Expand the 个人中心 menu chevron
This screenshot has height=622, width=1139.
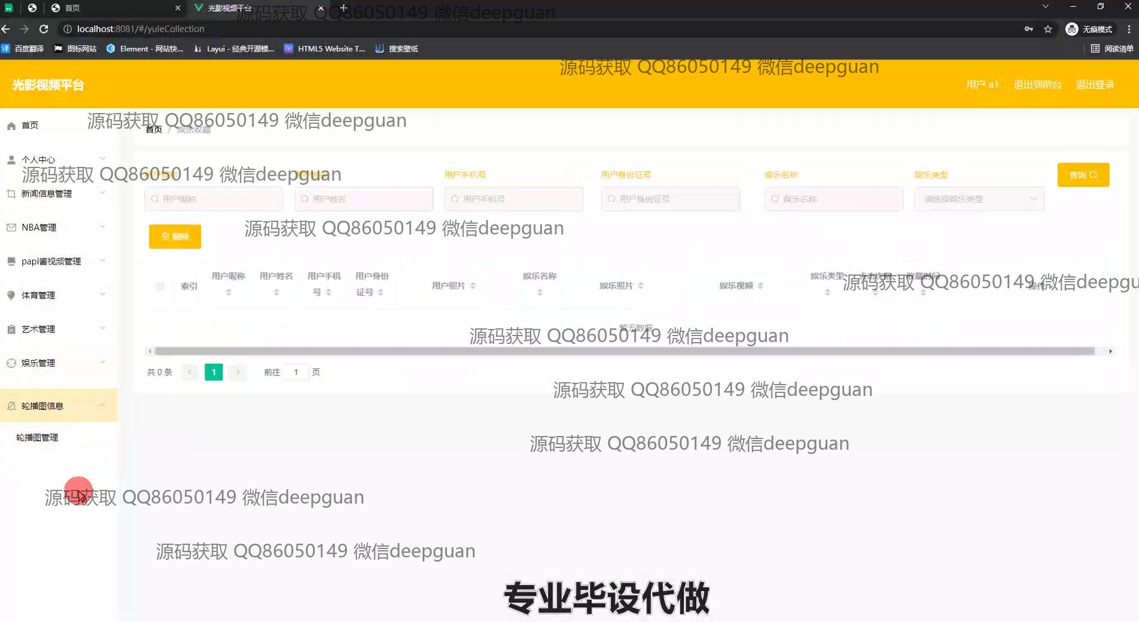click(x=102, y=158)
